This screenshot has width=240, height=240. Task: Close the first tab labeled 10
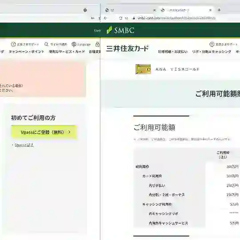pyautogui.click(x=154, y=10)
